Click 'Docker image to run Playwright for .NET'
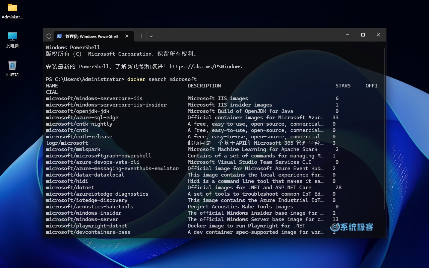The image size is (429, 268). (246, 226)
